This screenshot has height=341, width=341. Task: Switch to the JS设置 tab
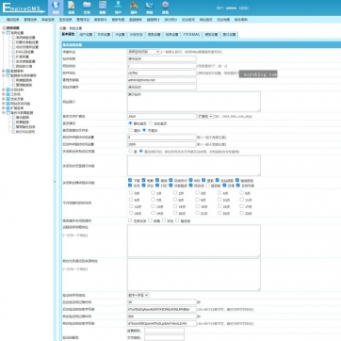[x=120, y=35]
